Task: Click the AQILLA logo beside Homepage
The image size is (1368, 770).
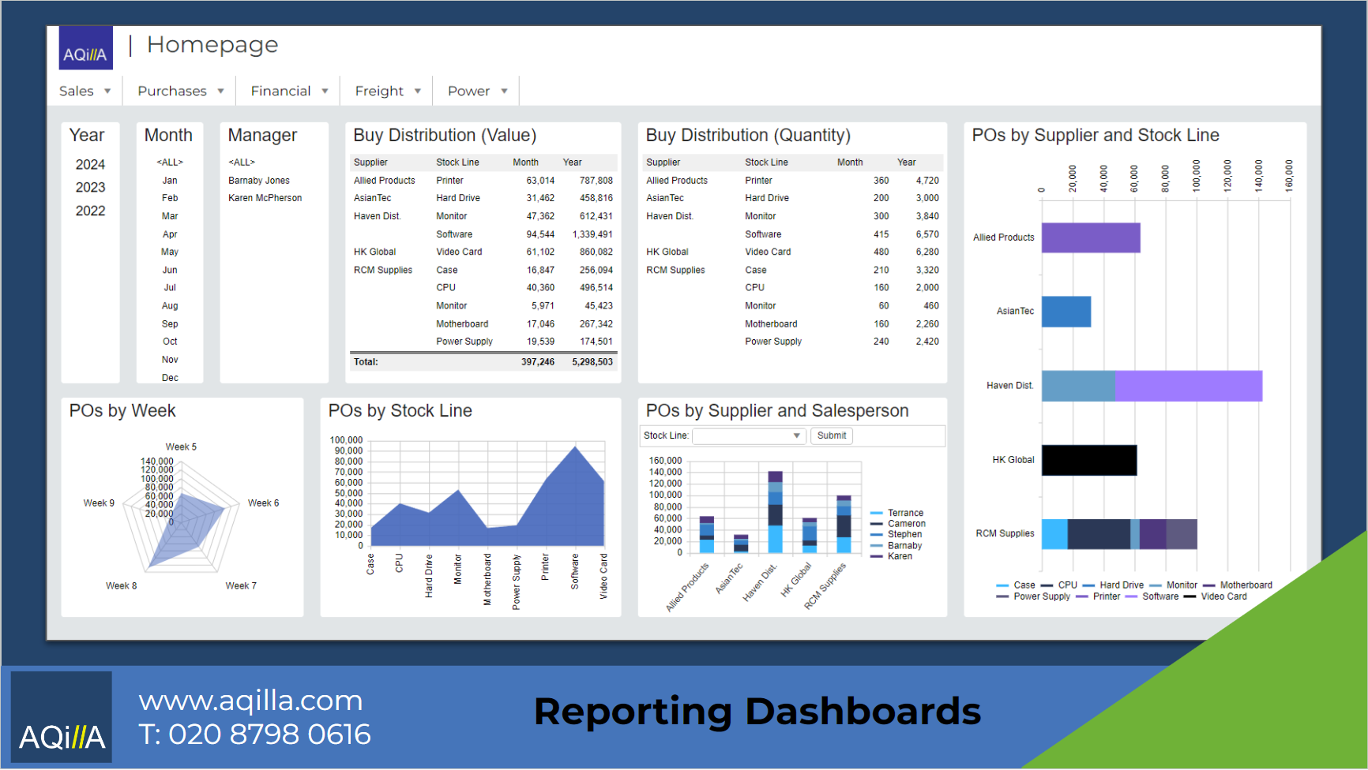Action: [86, 48]
